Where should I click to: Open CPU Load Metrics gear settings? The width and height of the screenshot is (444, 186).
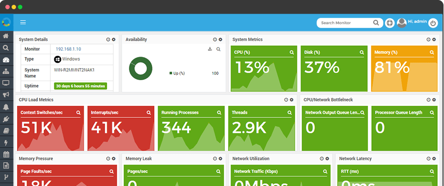(292, 100)
